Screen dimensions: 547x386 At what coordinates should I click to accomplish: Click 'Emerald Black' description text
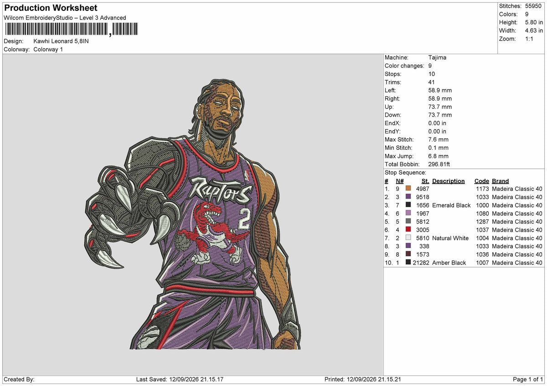[451, 205]
